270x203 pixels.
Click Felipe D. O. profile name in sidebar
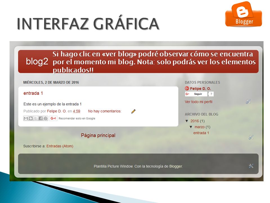click(201, 89)
